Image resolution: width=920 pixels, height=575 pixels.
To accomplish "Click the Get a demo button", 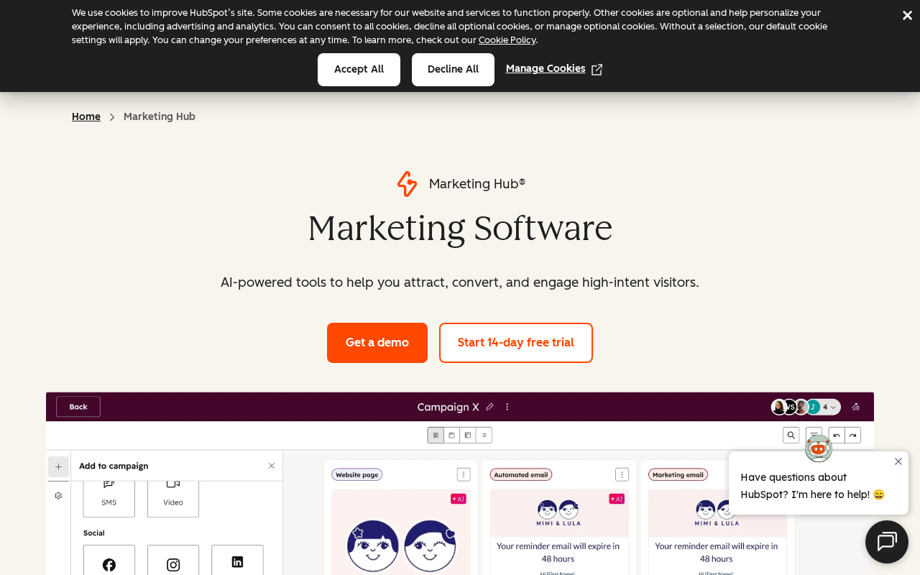I will [x=377, y=343].
